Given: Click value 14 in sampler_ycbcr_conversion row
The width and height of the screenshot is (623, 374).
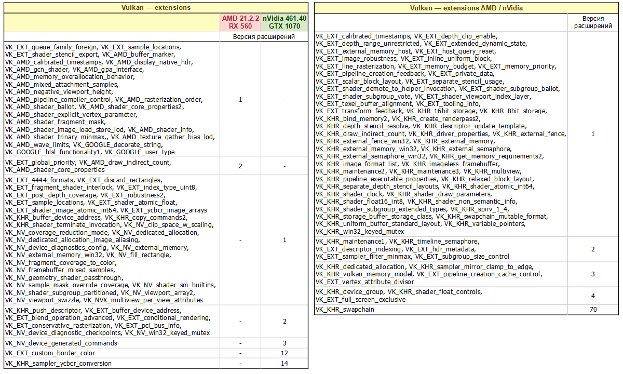Looking at the screenshot, I should pos(285,364).
